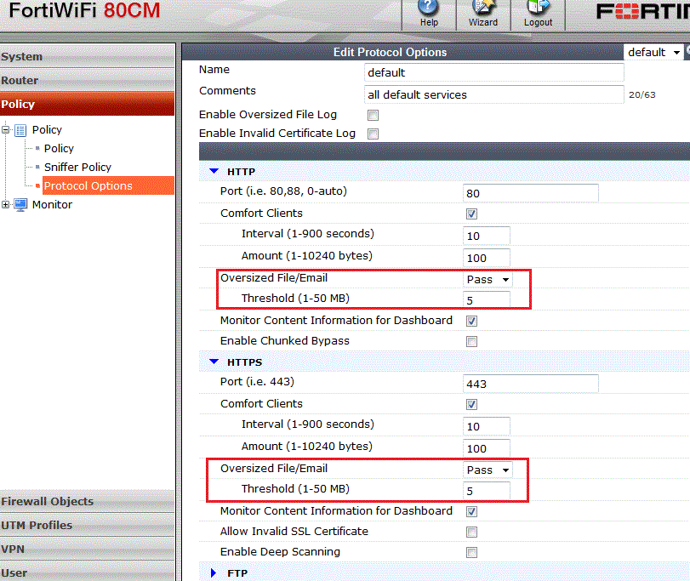Check Enable Deep Scanning

[471, 552]
